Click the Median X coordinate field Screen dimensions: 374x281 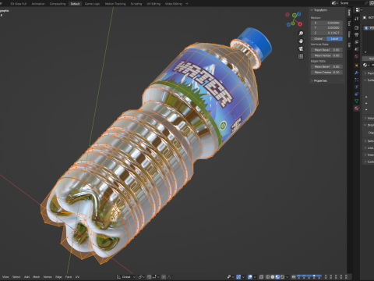(326, 23)
